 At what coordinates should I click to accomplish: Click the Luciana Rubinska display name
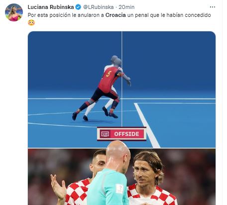point(51,7)
